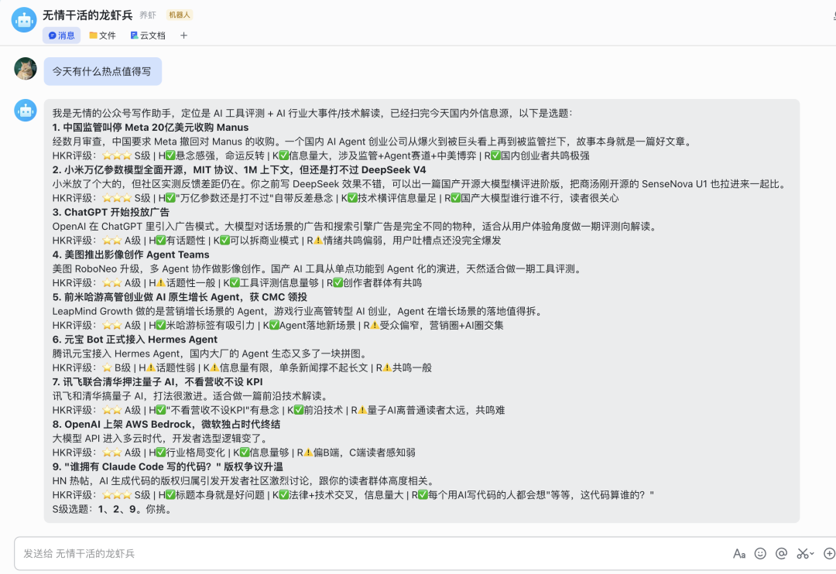Expand the screenshot tool dropdown arrow
This screenshot has height=574, width=836.
click(812, 555)
